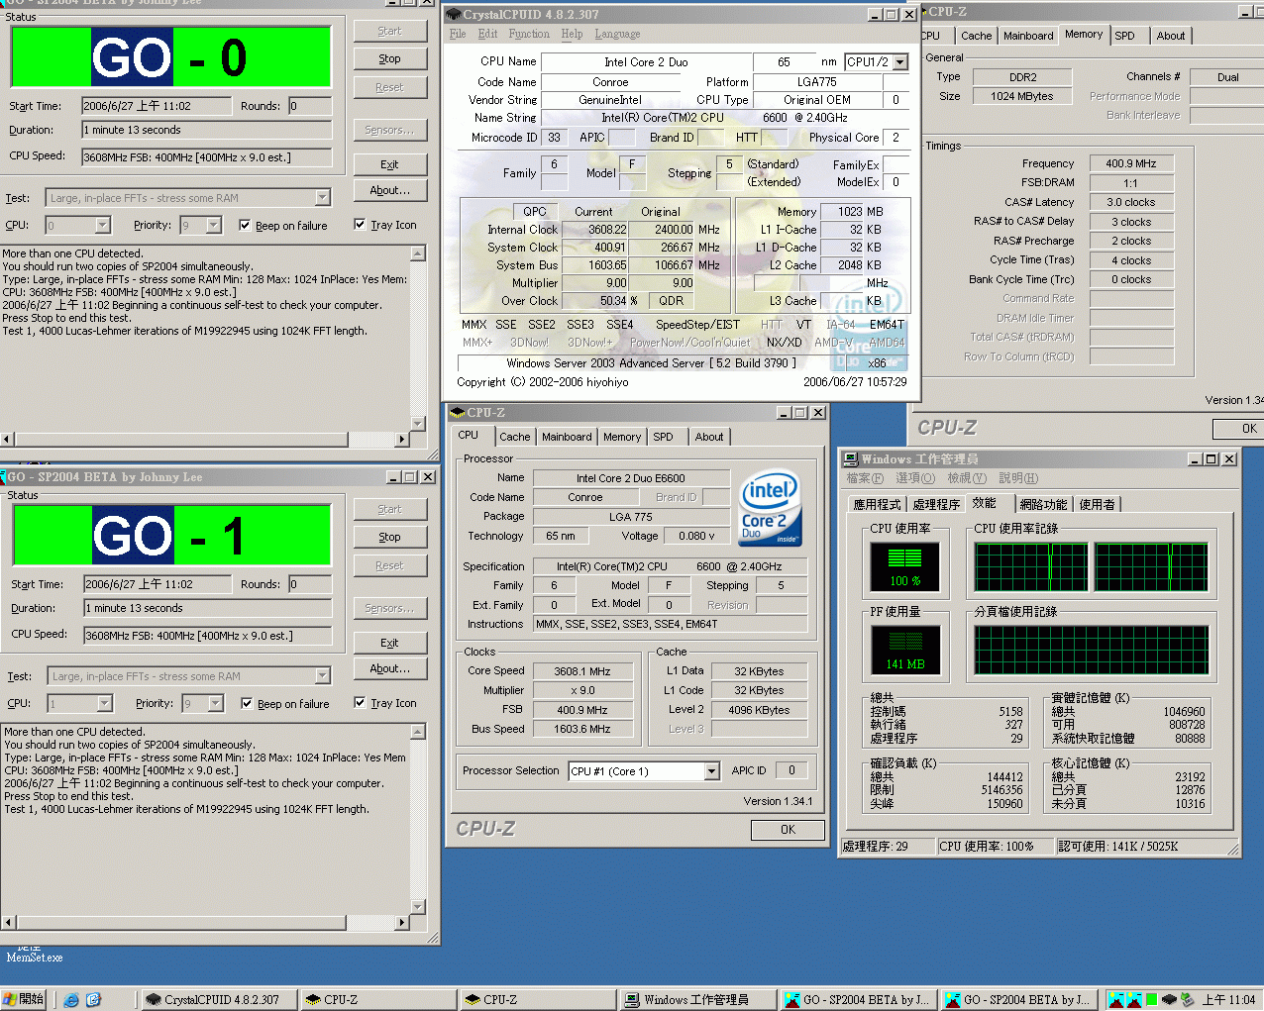
Task: Open the Priority dropdown in the GO - 1 window
Action: pos(215,704)
